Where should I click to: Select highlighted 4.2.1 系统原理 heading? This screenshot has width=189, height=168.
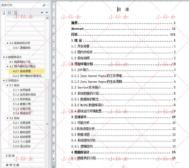26,71
